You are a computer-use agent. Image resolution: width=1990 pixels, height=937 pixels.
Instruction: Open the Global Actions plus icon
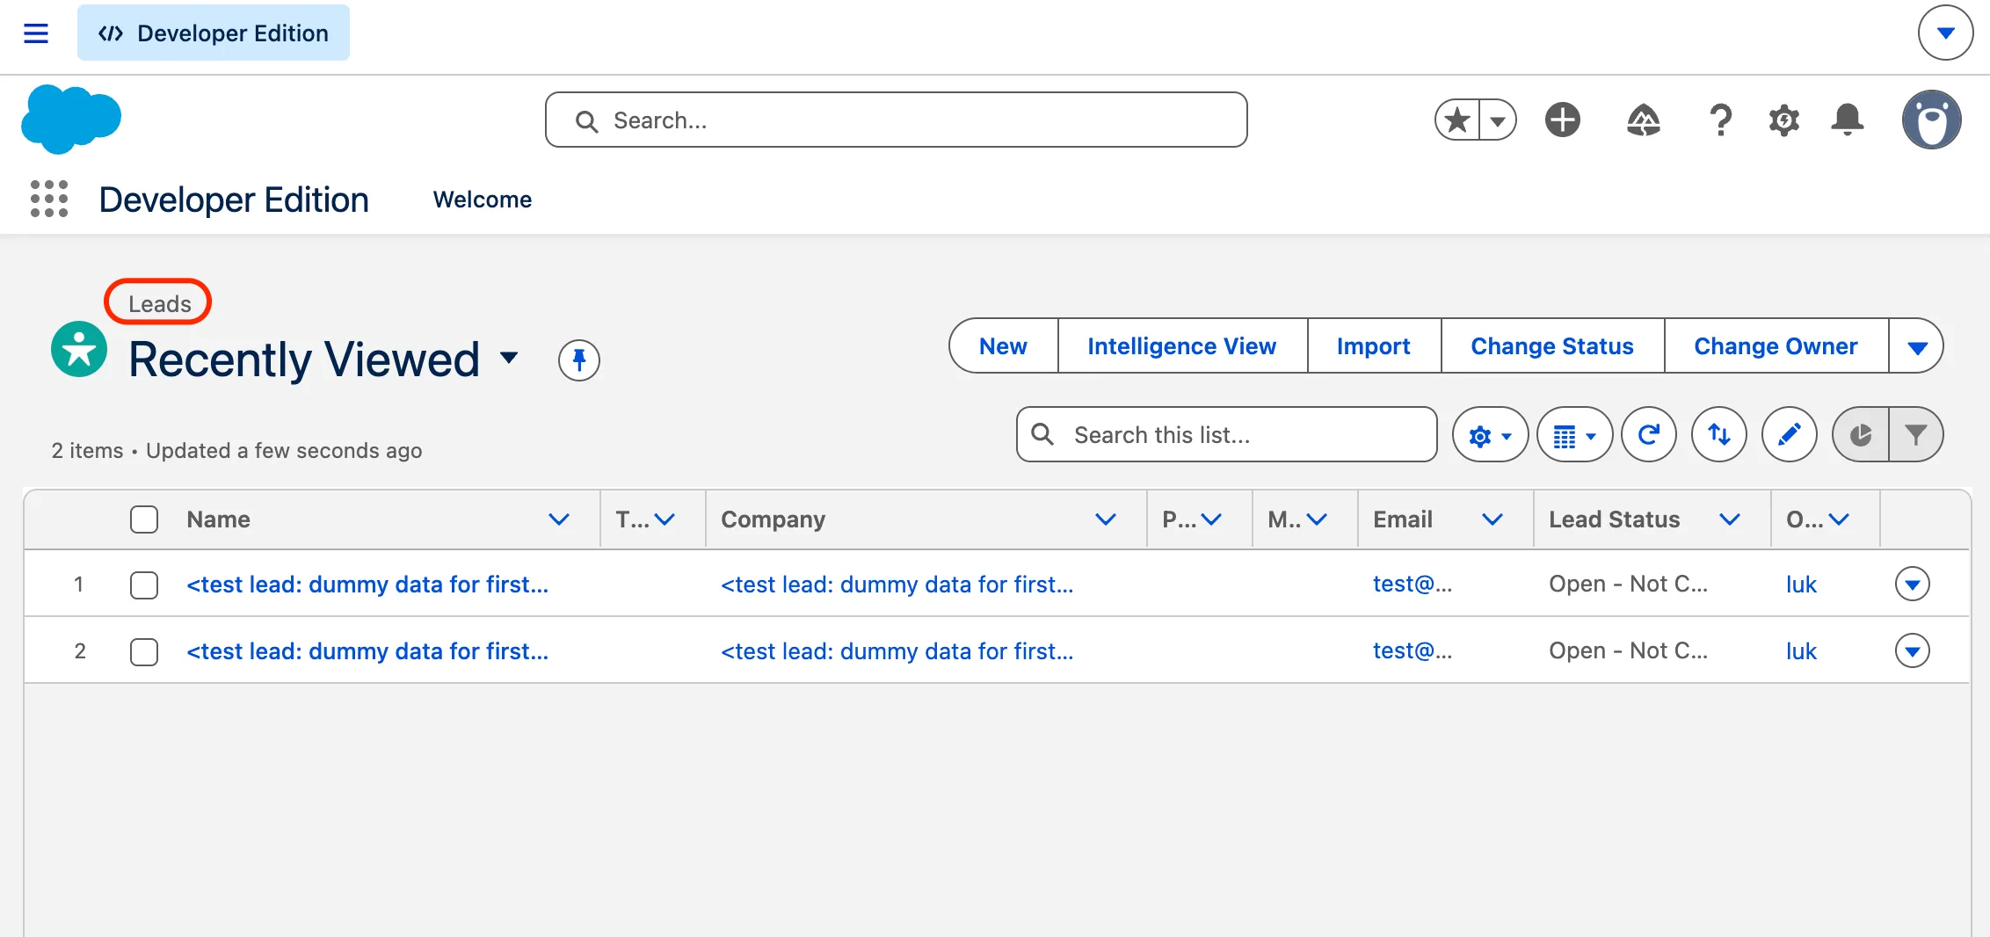click(1563, 120)
